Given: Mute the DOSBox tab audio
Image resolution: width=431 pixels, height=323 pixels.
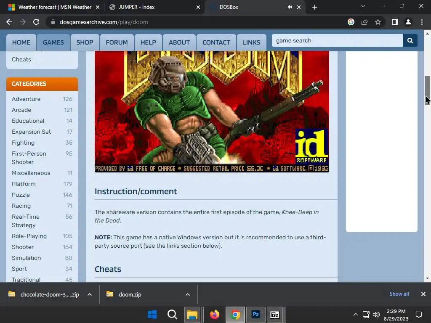Looking at the screenshot, I should pos(290,7).
